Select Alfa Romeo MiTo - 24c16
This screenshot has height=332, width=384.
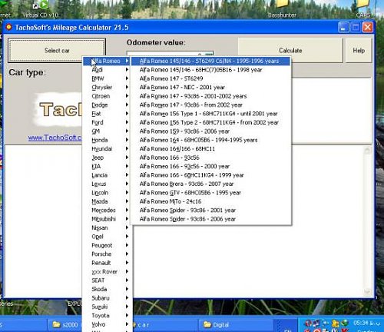pyautogui.click(x=210, y=201)
